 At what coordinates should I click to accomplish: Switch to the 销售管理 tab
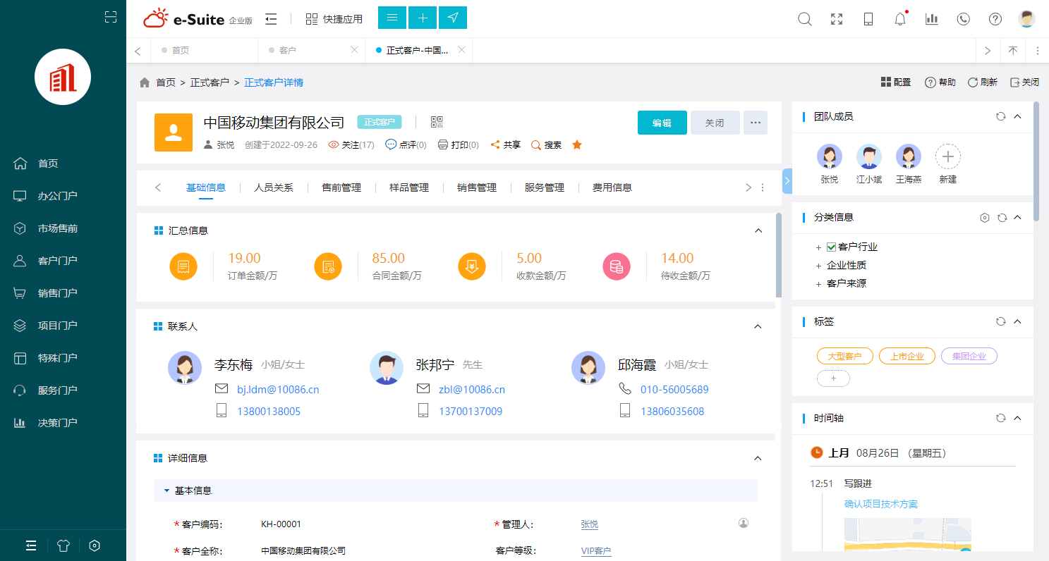click(x=476, y=187)
